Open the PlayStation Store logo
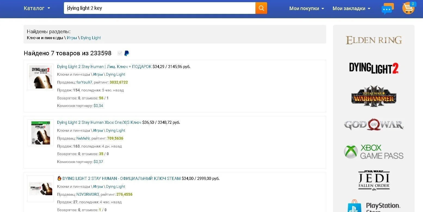Screen dimensions: 423x212 click(373, 206)
